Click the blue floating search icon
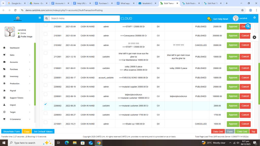 pyautogui.click(x=248, y=26)
